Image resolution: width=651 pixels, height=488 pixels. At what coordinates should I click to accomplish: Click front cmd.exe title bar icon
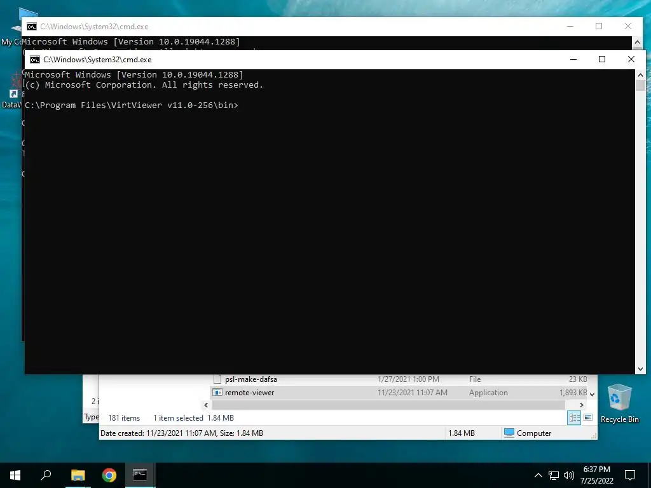coord(35,60)
